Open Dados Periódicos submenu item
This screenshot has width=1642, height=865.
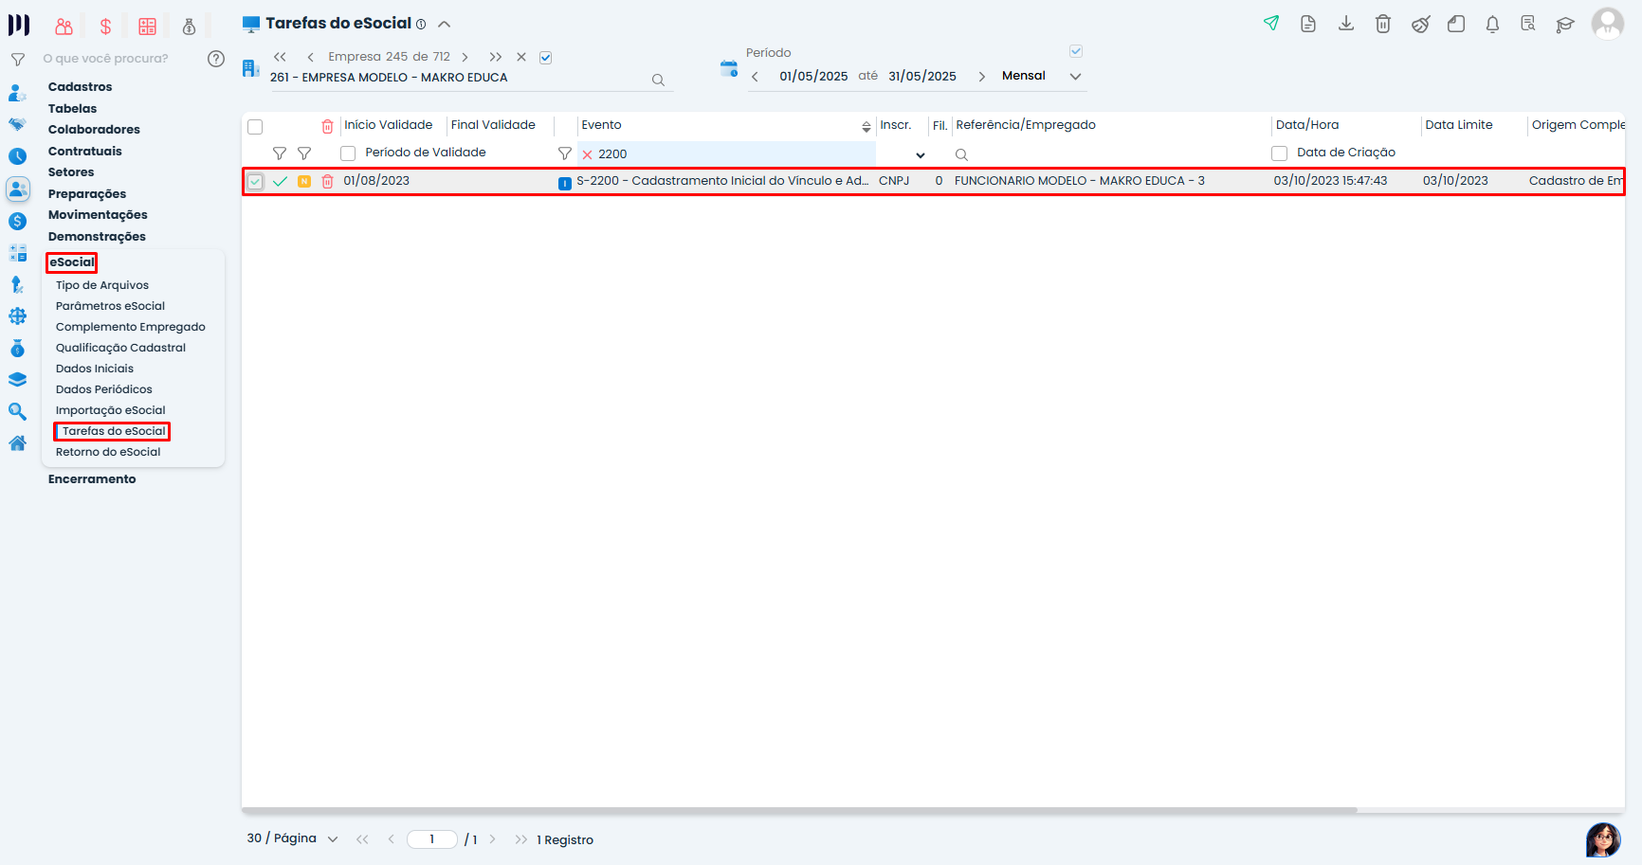click(103, 389)
